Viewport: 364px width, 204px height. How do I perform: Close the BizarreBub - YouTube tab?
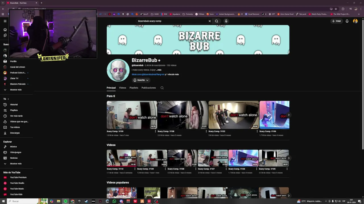[x=36, y=3]
